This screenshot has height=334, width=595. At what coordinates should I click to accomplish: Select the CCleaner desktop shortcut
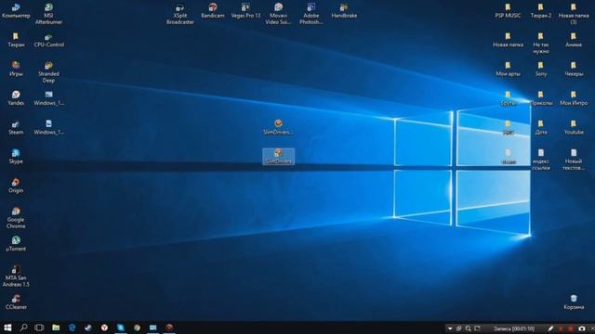[x=16, y=302]
